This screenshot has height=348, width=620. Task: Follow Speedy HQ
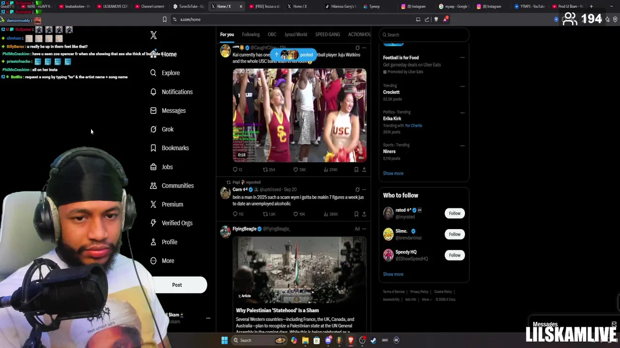click(x=454, y=255)
